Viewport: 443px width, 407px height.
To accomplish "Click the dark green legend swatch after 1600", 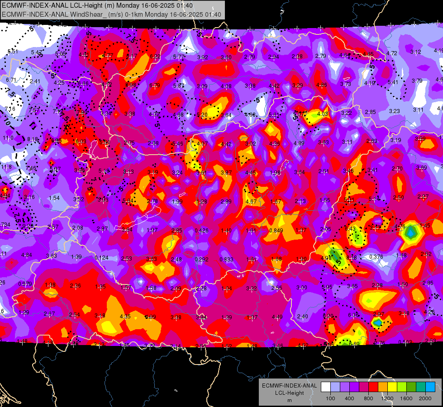I will pos(411,387).
